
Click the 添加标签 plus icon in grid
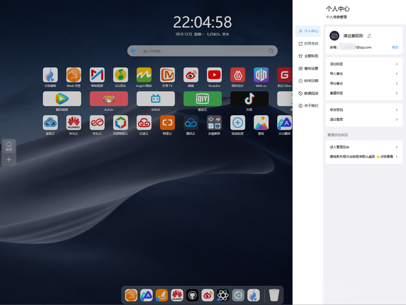coord(238,123)
